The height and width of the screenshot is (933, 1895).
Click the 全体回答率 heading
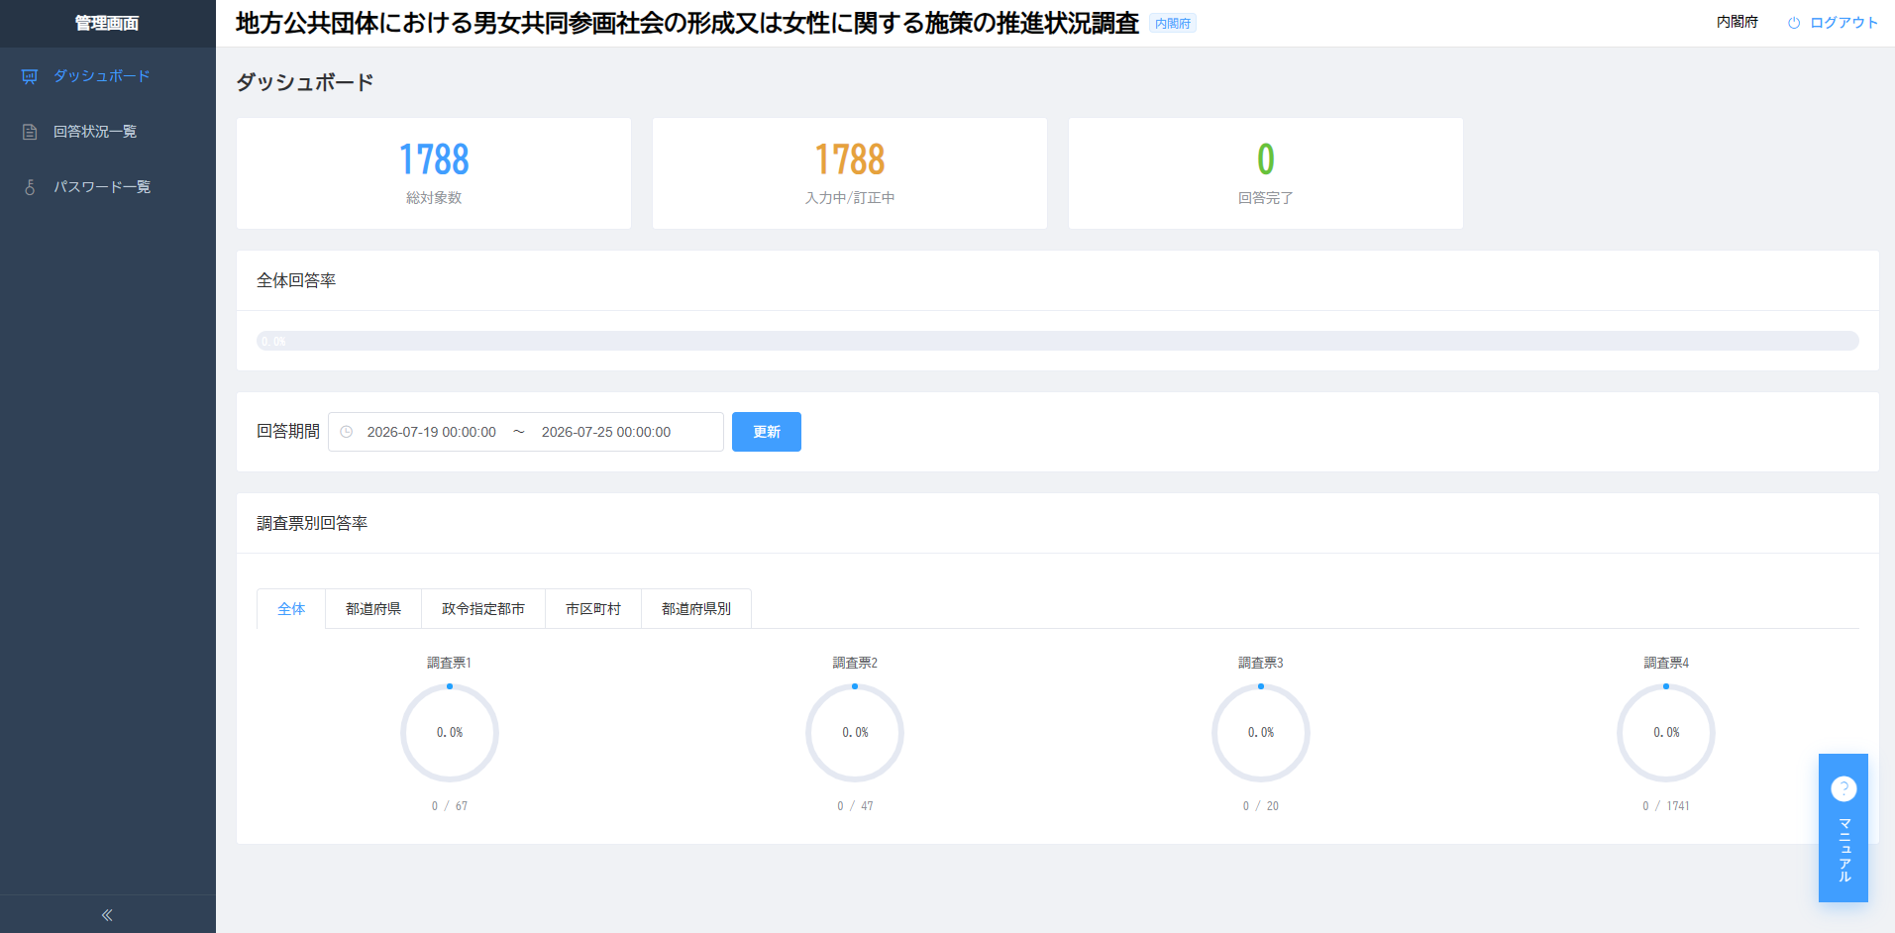(296, 280)
